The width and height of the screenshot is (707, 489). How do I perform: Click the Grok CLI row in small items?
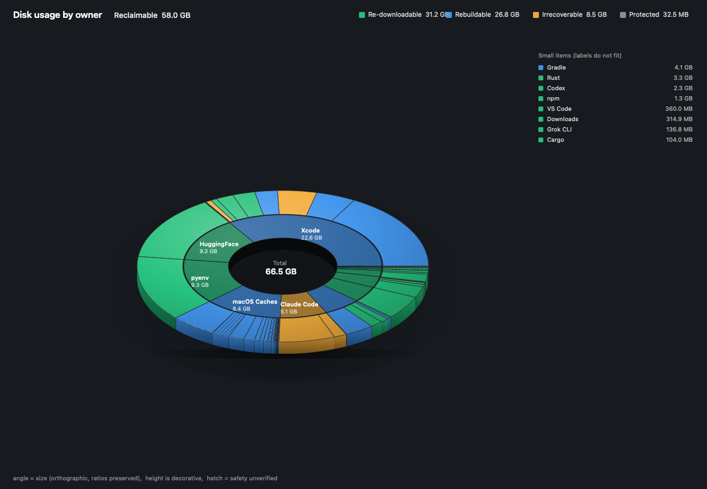[615, 129]
